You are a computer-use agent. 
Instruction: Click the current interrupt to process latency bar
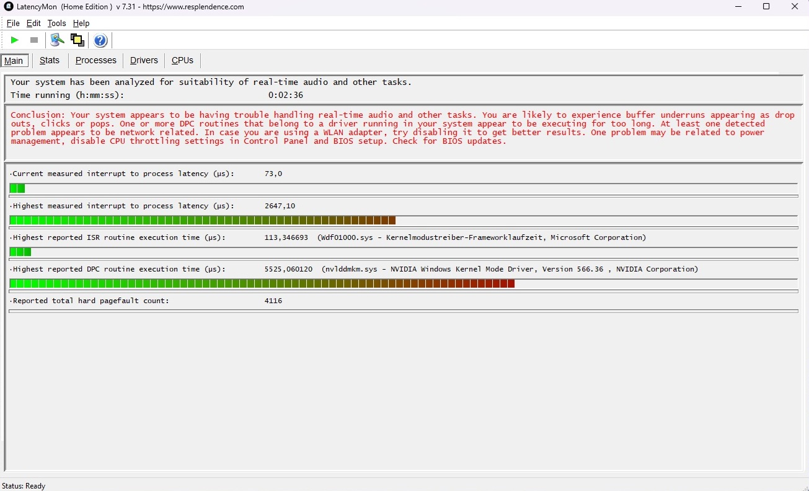(404, 188)
